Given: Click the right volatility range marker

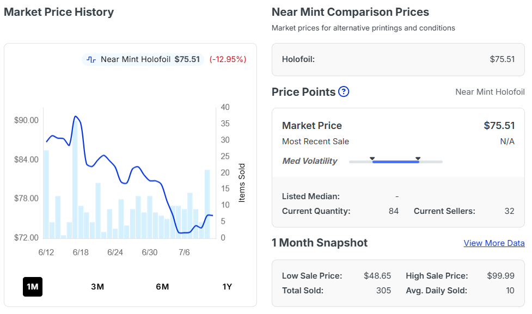Looking at the screenshot, I should (418, 158).
